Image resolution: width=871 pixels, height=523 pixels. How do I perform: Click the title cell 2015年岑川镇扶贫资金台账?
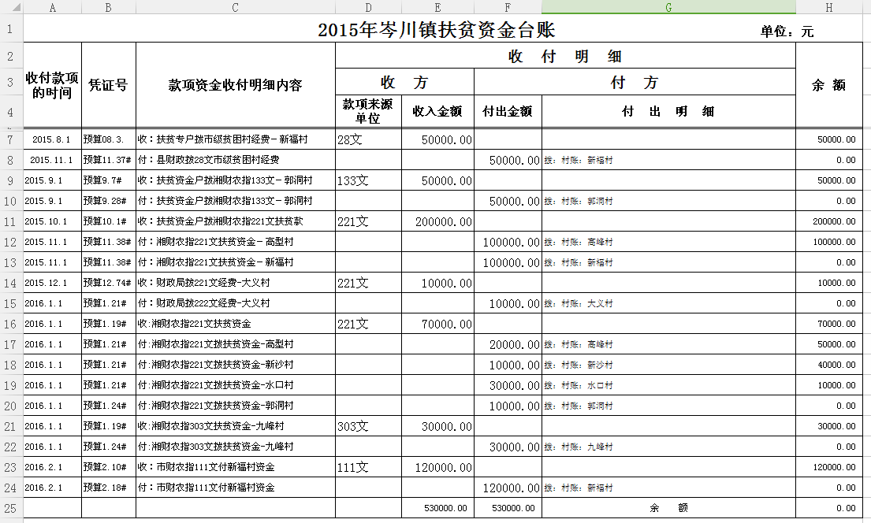(x=436, y=31)
